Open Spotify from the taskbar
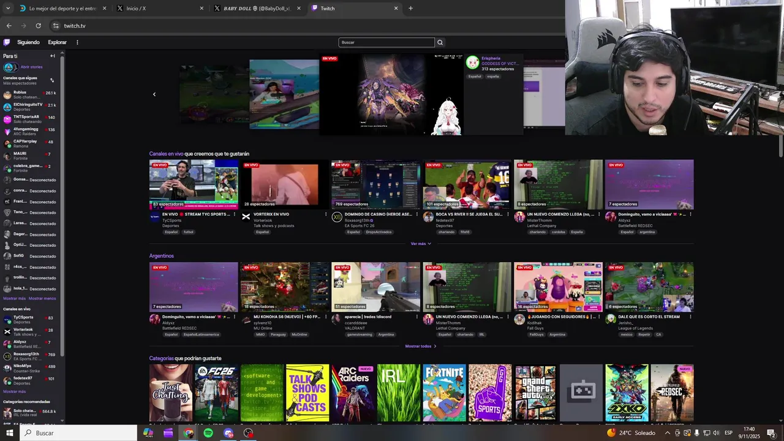This screenshot has width=784, height=441. click(x=208, y=433)
